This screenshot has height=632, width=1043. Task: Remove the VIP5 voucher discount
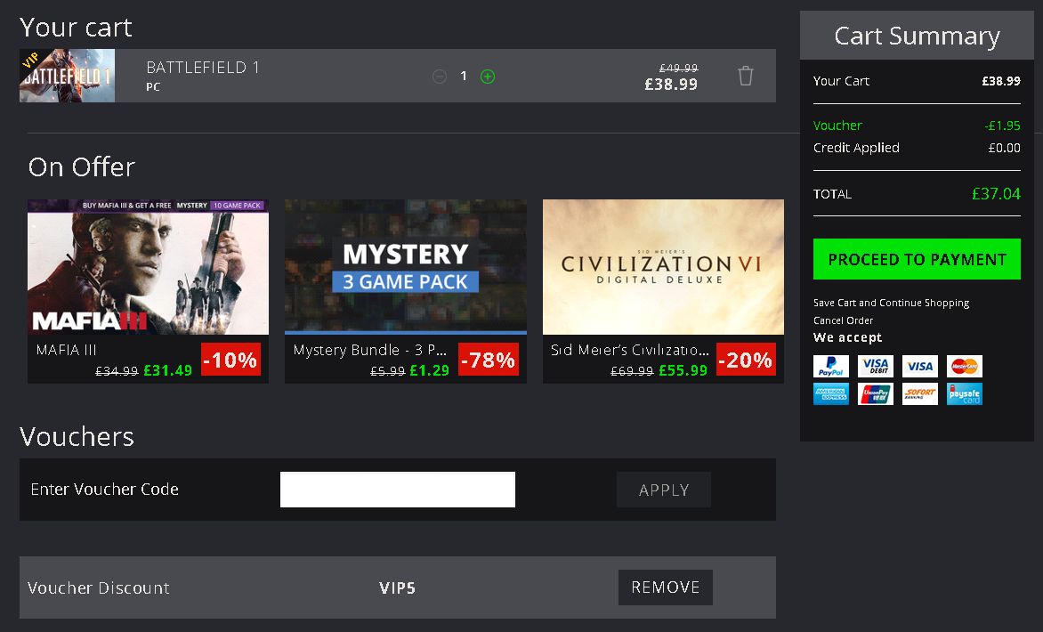click(665, 587)
